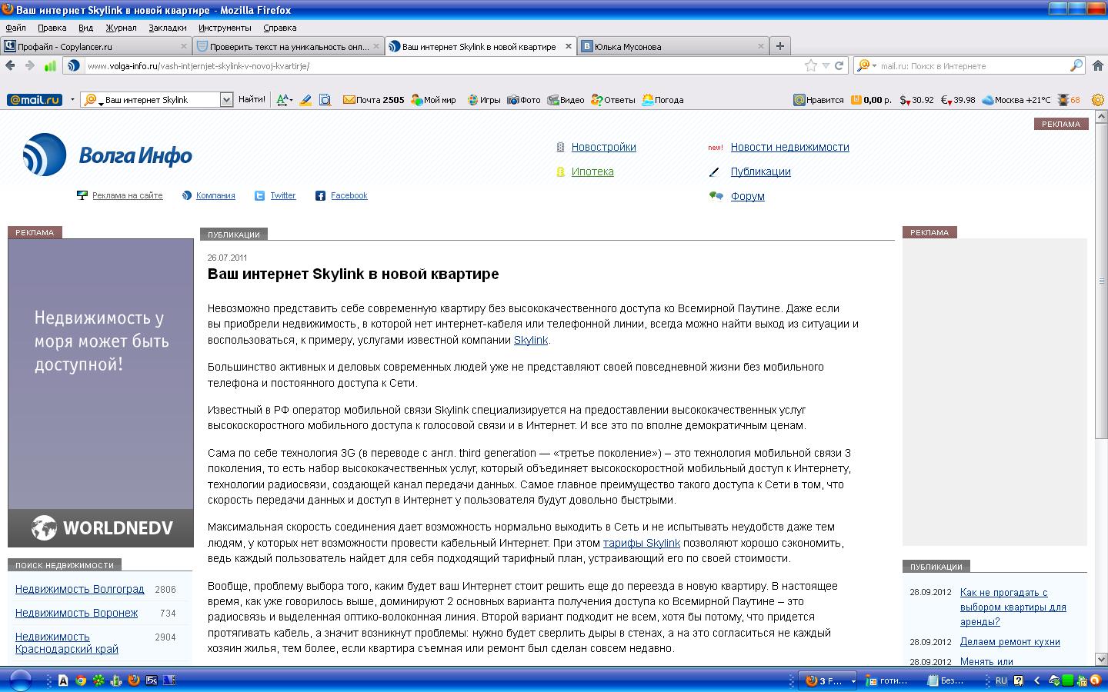Open the @mail.ru toolbar logo
This screenshot has height=692, width=1108.
pos(35,100)
